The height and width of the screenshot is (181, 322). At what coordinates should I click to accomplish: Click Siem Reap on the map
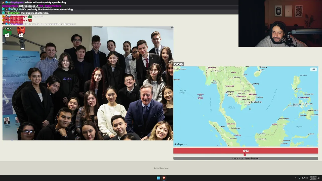tap(242, 93)
